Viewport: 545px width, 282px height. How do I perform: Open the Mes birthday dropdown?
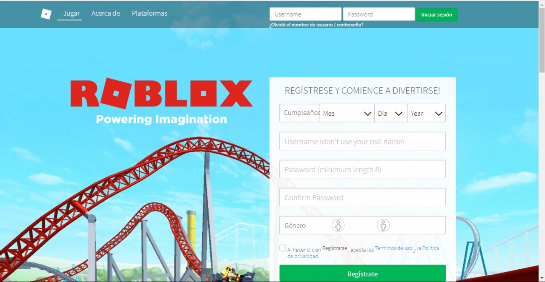347,113
